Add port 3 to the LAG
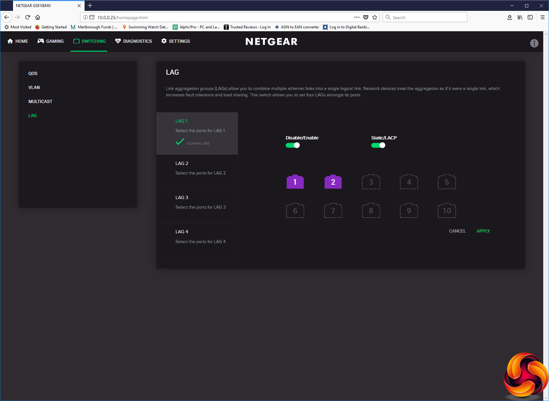The height and width of the screenshot is (401, 549). 371,182
